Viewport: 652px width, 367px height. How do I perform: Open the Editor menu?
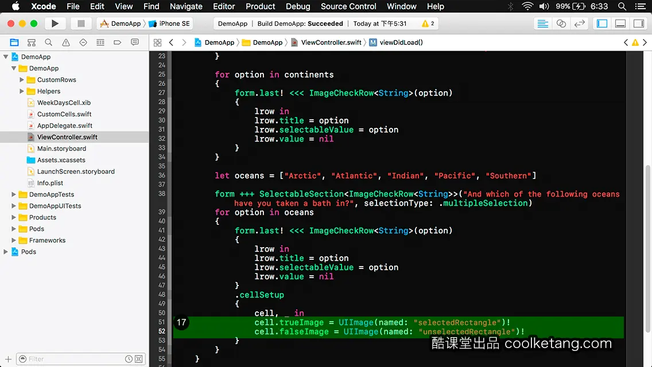click(224, 6)
